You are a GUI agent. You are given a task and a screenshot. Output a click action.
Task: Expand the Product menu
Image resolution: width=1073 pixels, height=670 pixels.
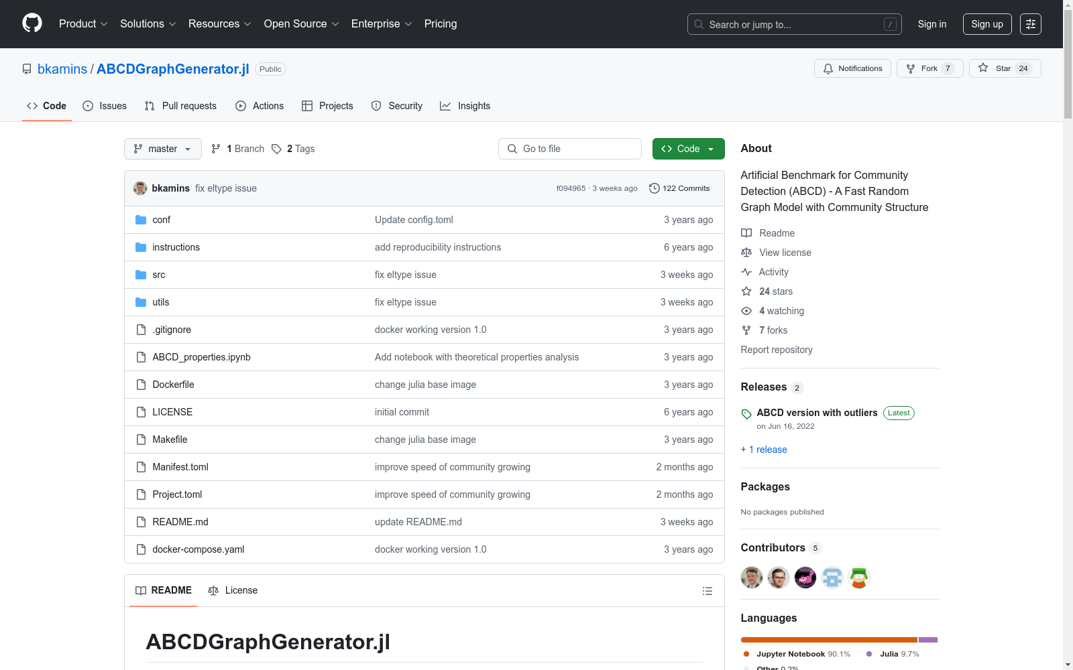click(x=83, y=24)
